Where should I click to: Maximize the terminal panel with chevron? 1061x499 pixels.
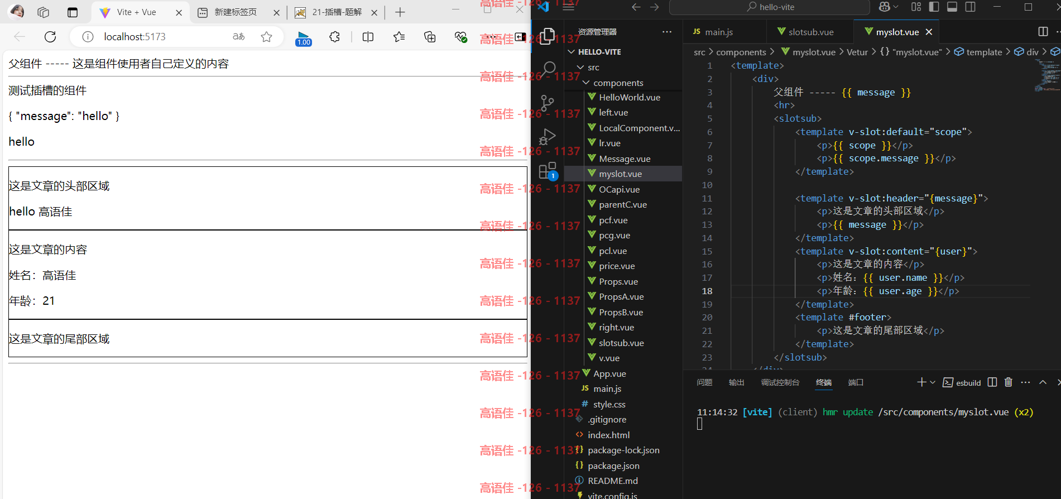1043,382
